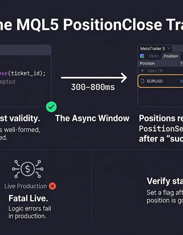Click the MQL5 PositionClose title text

pyautogui.click(x=90, y=25)
